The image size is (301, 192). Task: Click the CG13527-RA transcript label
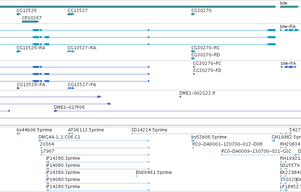(82, 48)
